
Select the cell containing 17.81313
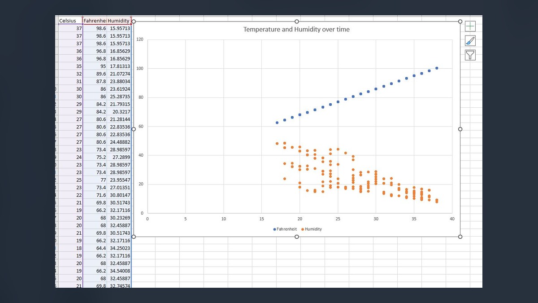pos(119,66)
